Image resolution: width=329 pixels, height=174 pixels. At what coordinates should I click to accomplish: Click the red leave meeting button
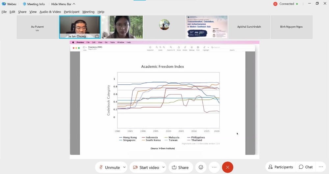coord(227,167)
